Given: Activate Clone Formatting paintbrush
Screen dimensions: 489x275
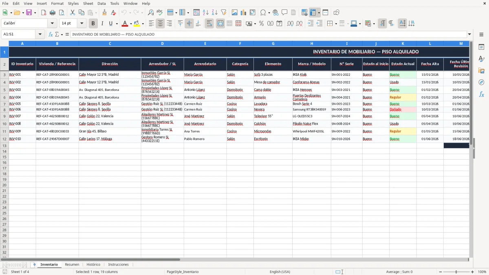Looking at the screenshot, I should [x=104, y=13].
